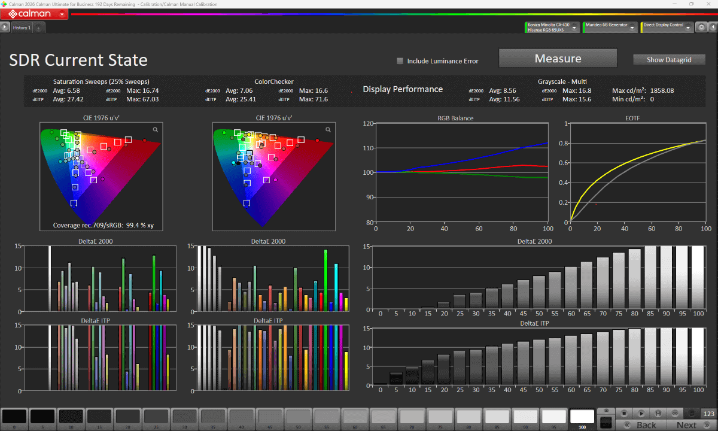This screenshot has width=718, height=431.
Task: Click Show Datagrid button
Action: (669, 60)
